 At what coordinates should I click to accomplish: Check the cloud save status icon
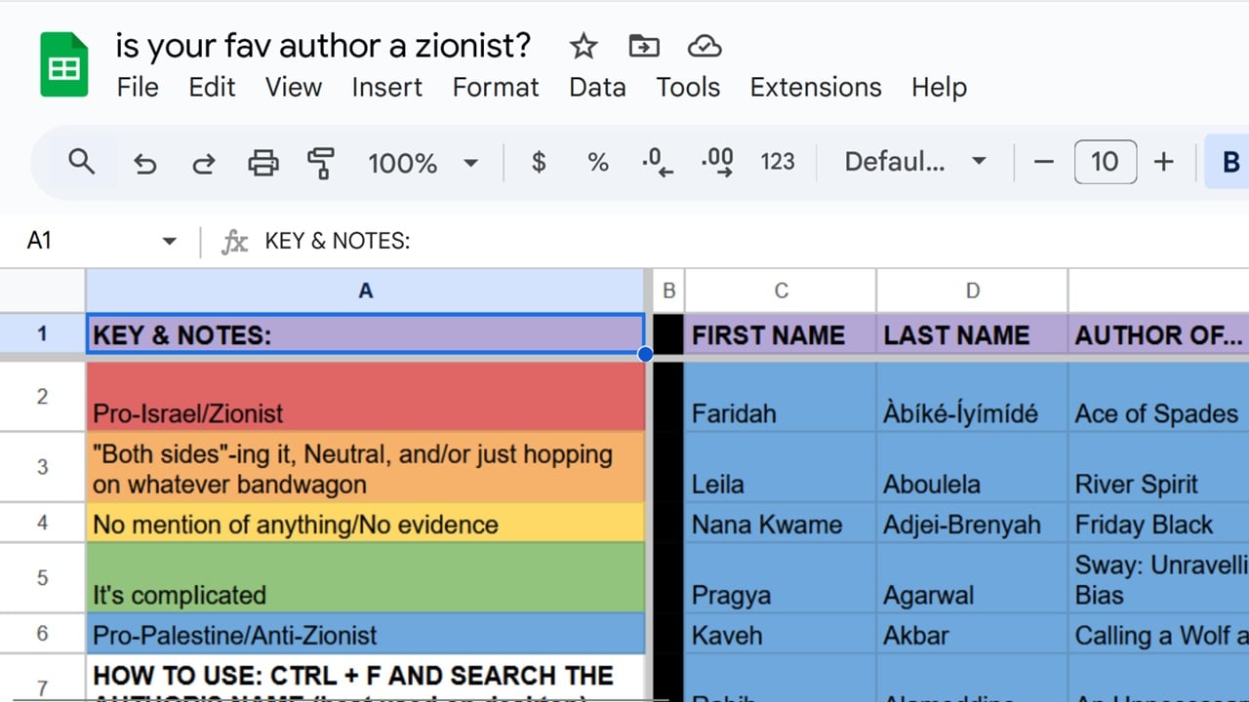704,46
